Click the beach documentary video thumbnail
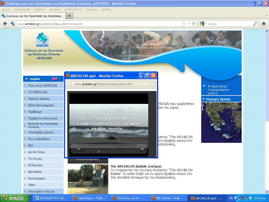The height and width of the screenshot is (202, 269). (x=88, y=179)
